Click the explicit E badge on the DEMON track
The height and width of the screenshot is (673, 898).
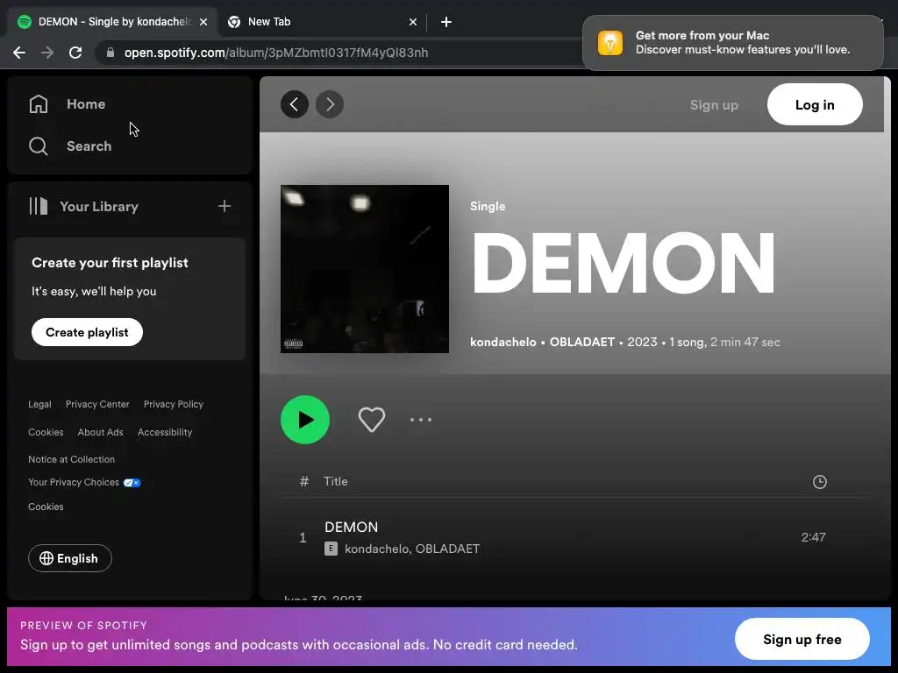[331, 549]
